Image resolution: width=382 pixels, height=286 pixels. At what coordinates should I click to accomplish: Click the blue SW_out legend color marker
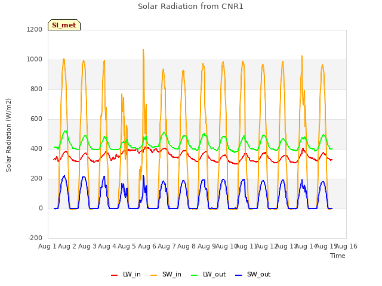point(239,275)
